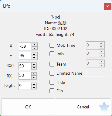
Task: Click the Info value field
Action: click(x=93, y=53)
